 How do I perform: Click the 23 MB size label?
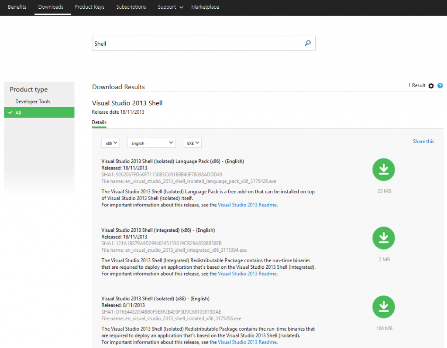pos(384,191)
